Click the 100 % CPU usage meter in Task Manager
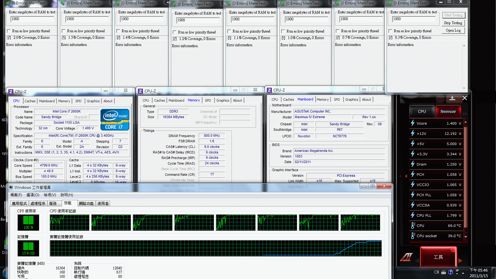Viewport: 496px width, 279px height. point(28,222)
